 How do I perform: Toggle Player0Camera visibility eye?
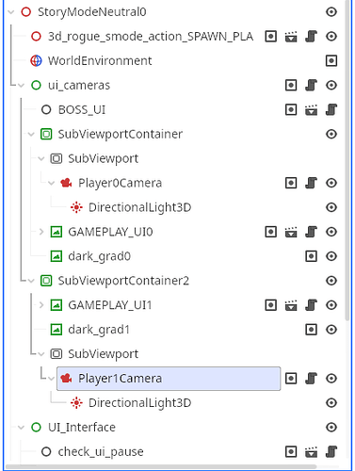click(x=331, y=183)
